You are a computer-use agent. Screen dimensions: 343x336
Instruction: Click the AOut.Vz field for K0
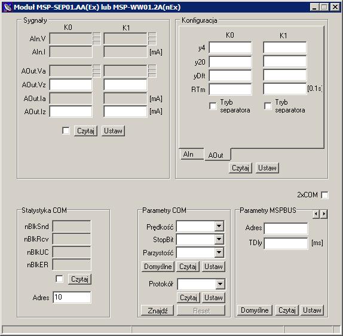click(71, 85)
